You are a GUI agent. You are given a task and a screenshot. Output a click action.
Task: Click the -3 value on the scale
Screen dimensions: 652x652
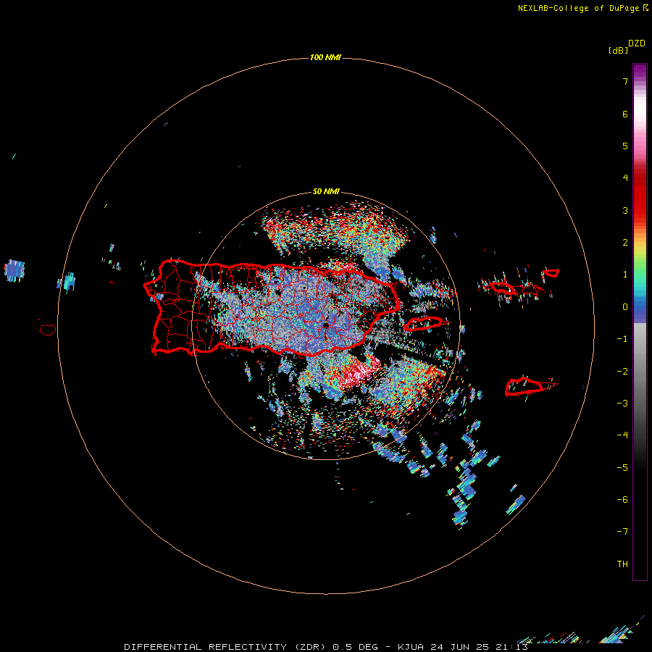(x=622, y=404)
